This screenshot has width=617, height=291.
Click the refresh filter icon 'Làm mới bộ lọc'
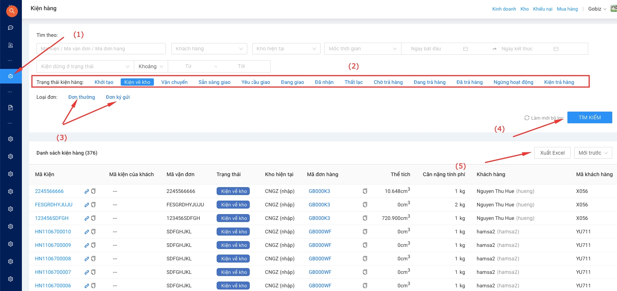(x=527, y=118)
